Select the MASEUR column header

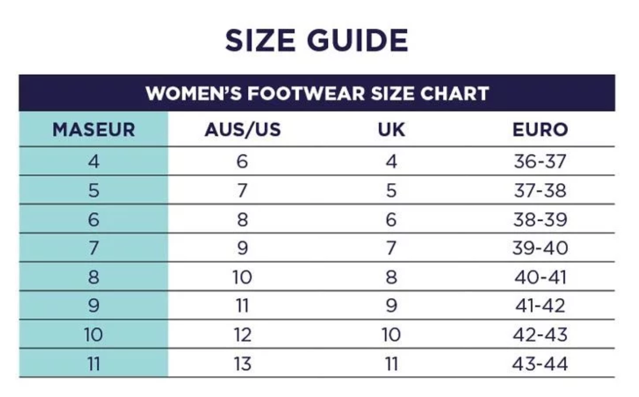pos(94,130)
